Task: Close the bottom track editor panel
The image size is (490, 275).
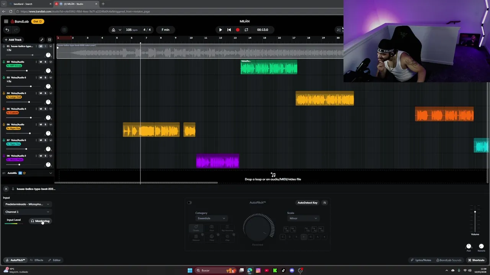Action: click(x=6, y=189)
